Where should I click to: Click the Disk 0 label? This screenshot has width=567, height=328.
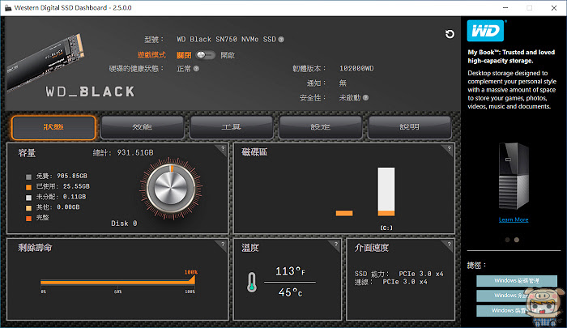[124, 224]
